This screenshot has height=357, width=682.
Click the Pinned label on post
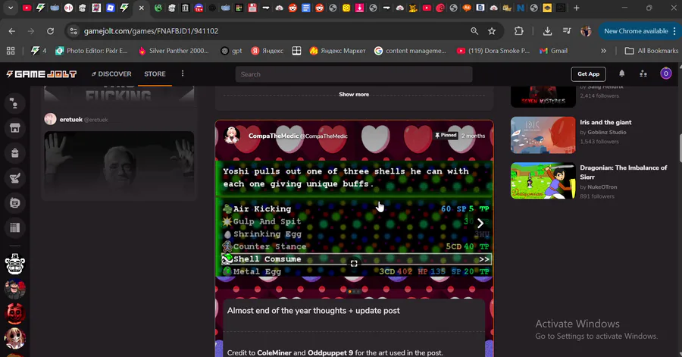click(x=446, y=135)
